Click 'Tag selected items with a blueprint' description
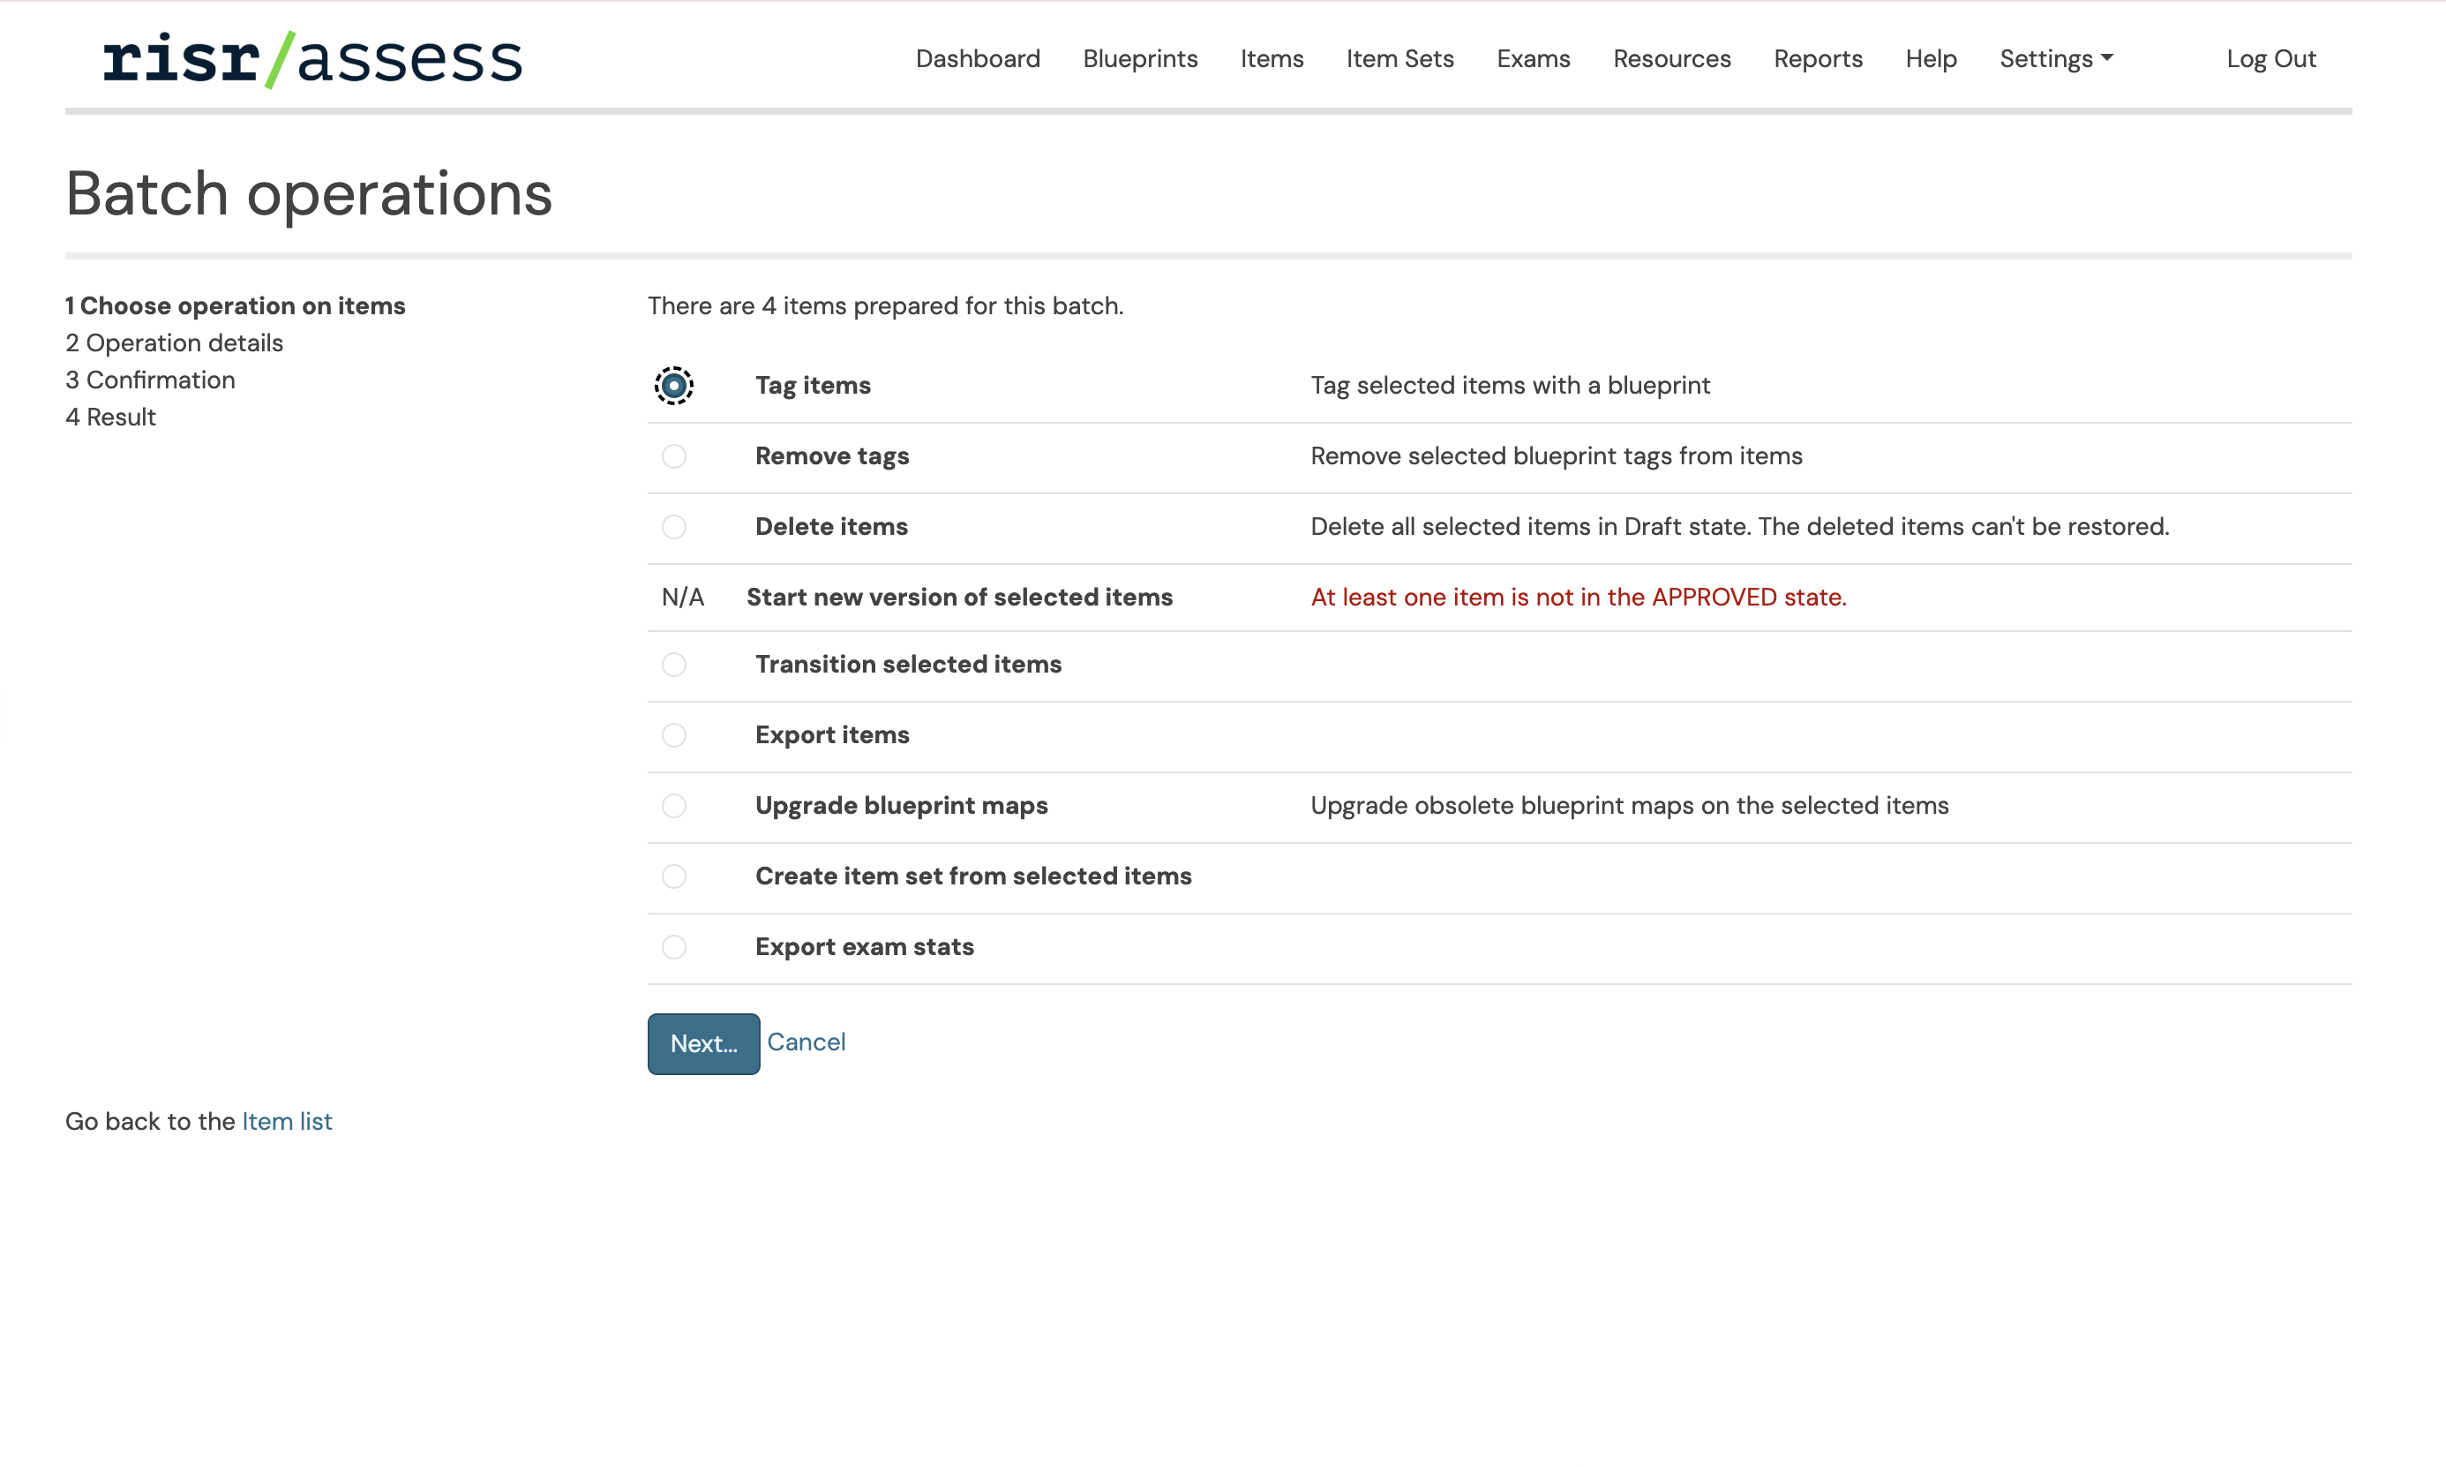This screenshot has width=2446, height=1467. click(1510, 386)
